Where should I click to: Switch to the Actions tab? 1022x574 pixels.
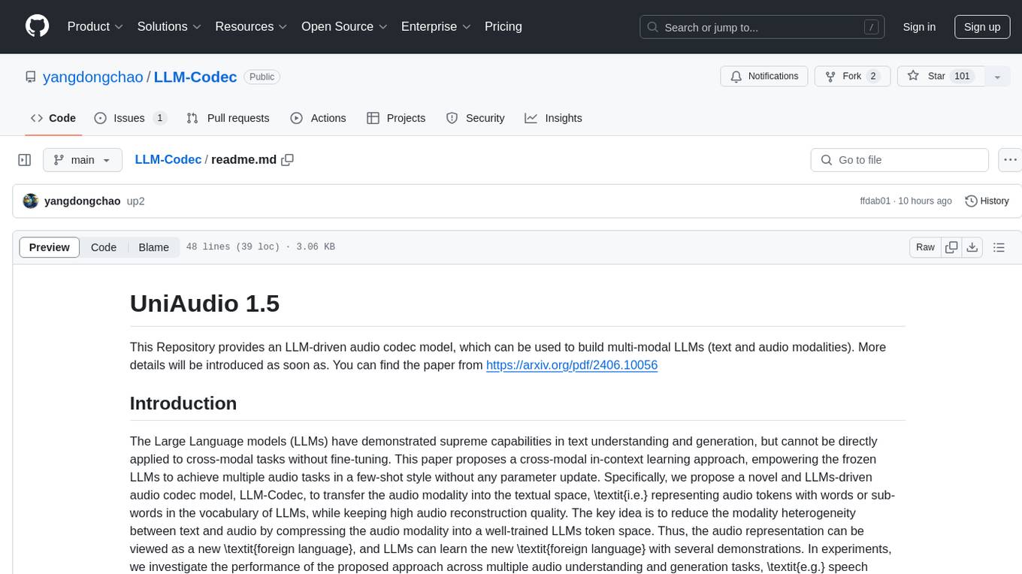[318, 118]
